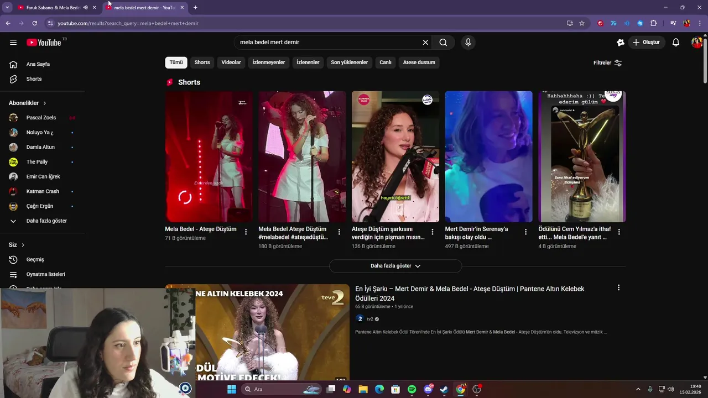The height and width of the screenshot is (398, 708).
Task: Open Spotify from the taskbar
Action: [x=412, y=389]
